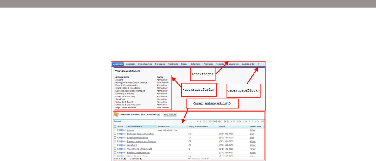Screen dimensions: 376x161
Task: Check the box for Pyramid Construction row
Action: (x=115, y=152)
